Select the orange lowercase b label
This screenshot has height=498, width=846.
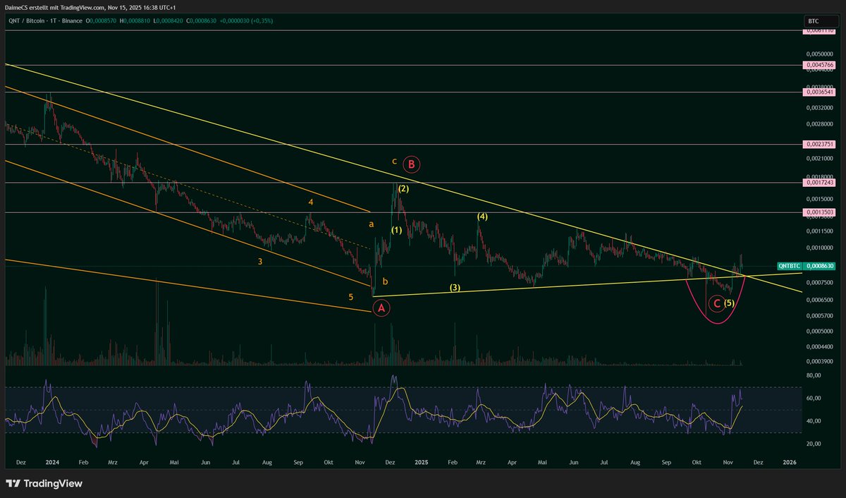coord(385,281)
